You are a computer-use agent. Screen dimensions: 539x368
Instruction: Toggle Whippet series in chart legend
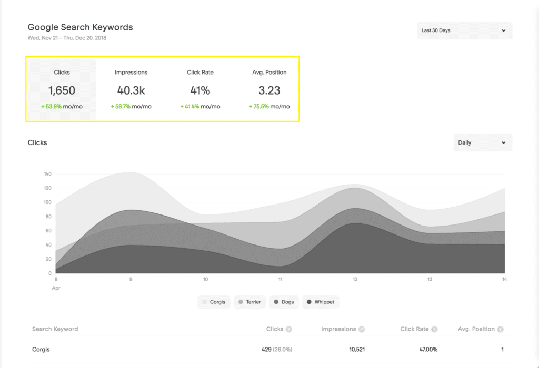click(320, 302)
